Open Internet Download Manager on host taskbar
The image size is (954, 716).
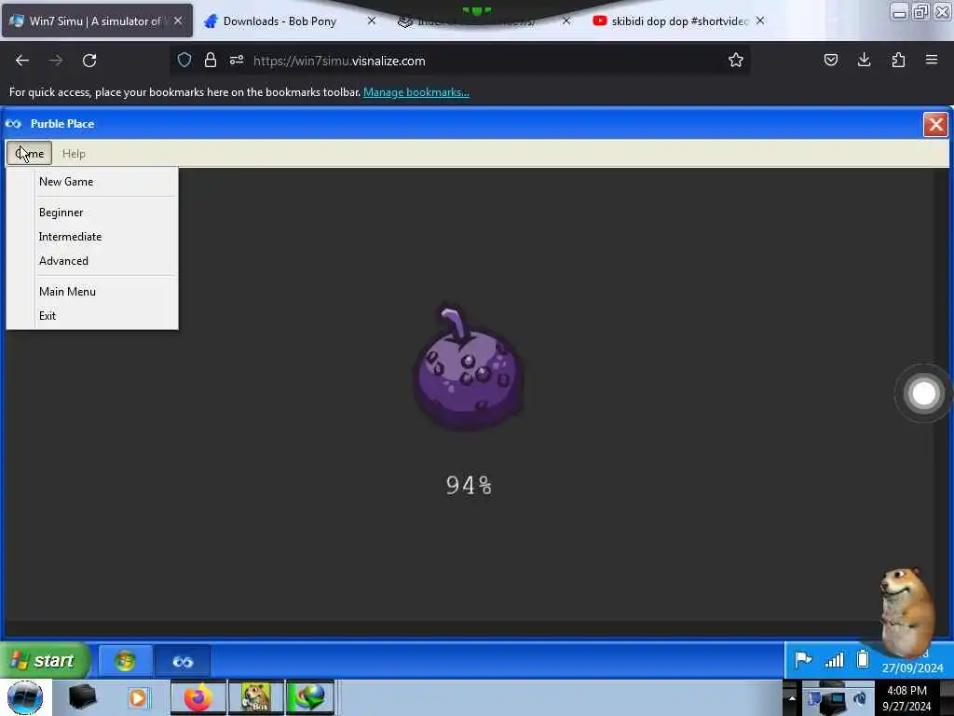(x=310, y=697)
